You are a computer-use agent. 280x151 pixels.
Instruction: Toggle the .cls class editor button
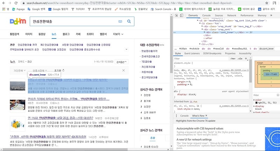(x=240, y=59)
